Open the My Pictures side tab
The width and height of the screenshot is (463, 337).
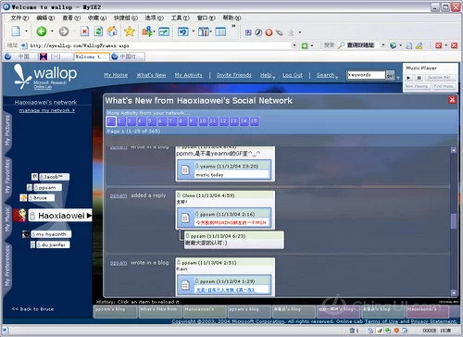[x=7, y=131]
